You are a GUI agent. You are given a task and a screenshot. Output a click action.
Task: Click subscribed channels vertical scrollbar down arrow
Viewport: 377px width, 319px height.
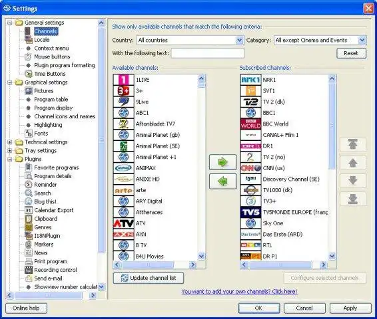pos(332,256)
